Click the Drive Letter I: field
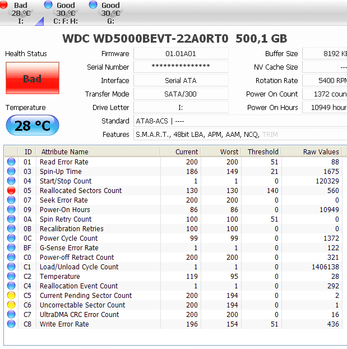 point(181,108)
